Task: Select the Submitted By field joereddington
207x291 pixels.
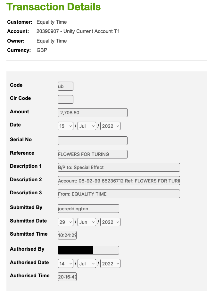Action: (x=88, y=209)
